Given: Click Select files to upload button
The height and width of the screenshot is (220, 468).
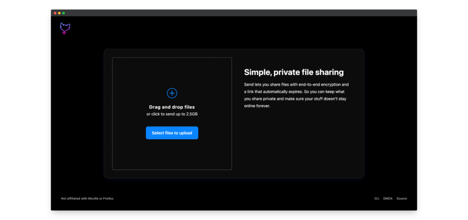Looking at the screenshot, I should (172, 133).
